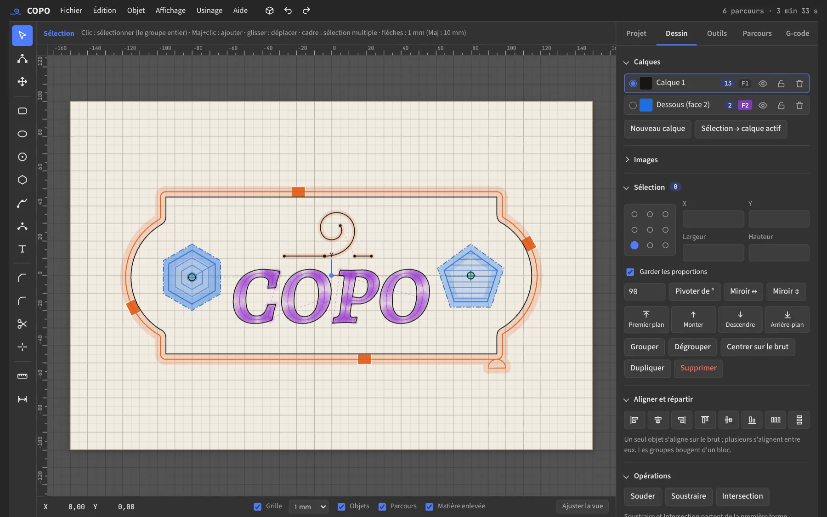Select the Text tool

[22, 249]
